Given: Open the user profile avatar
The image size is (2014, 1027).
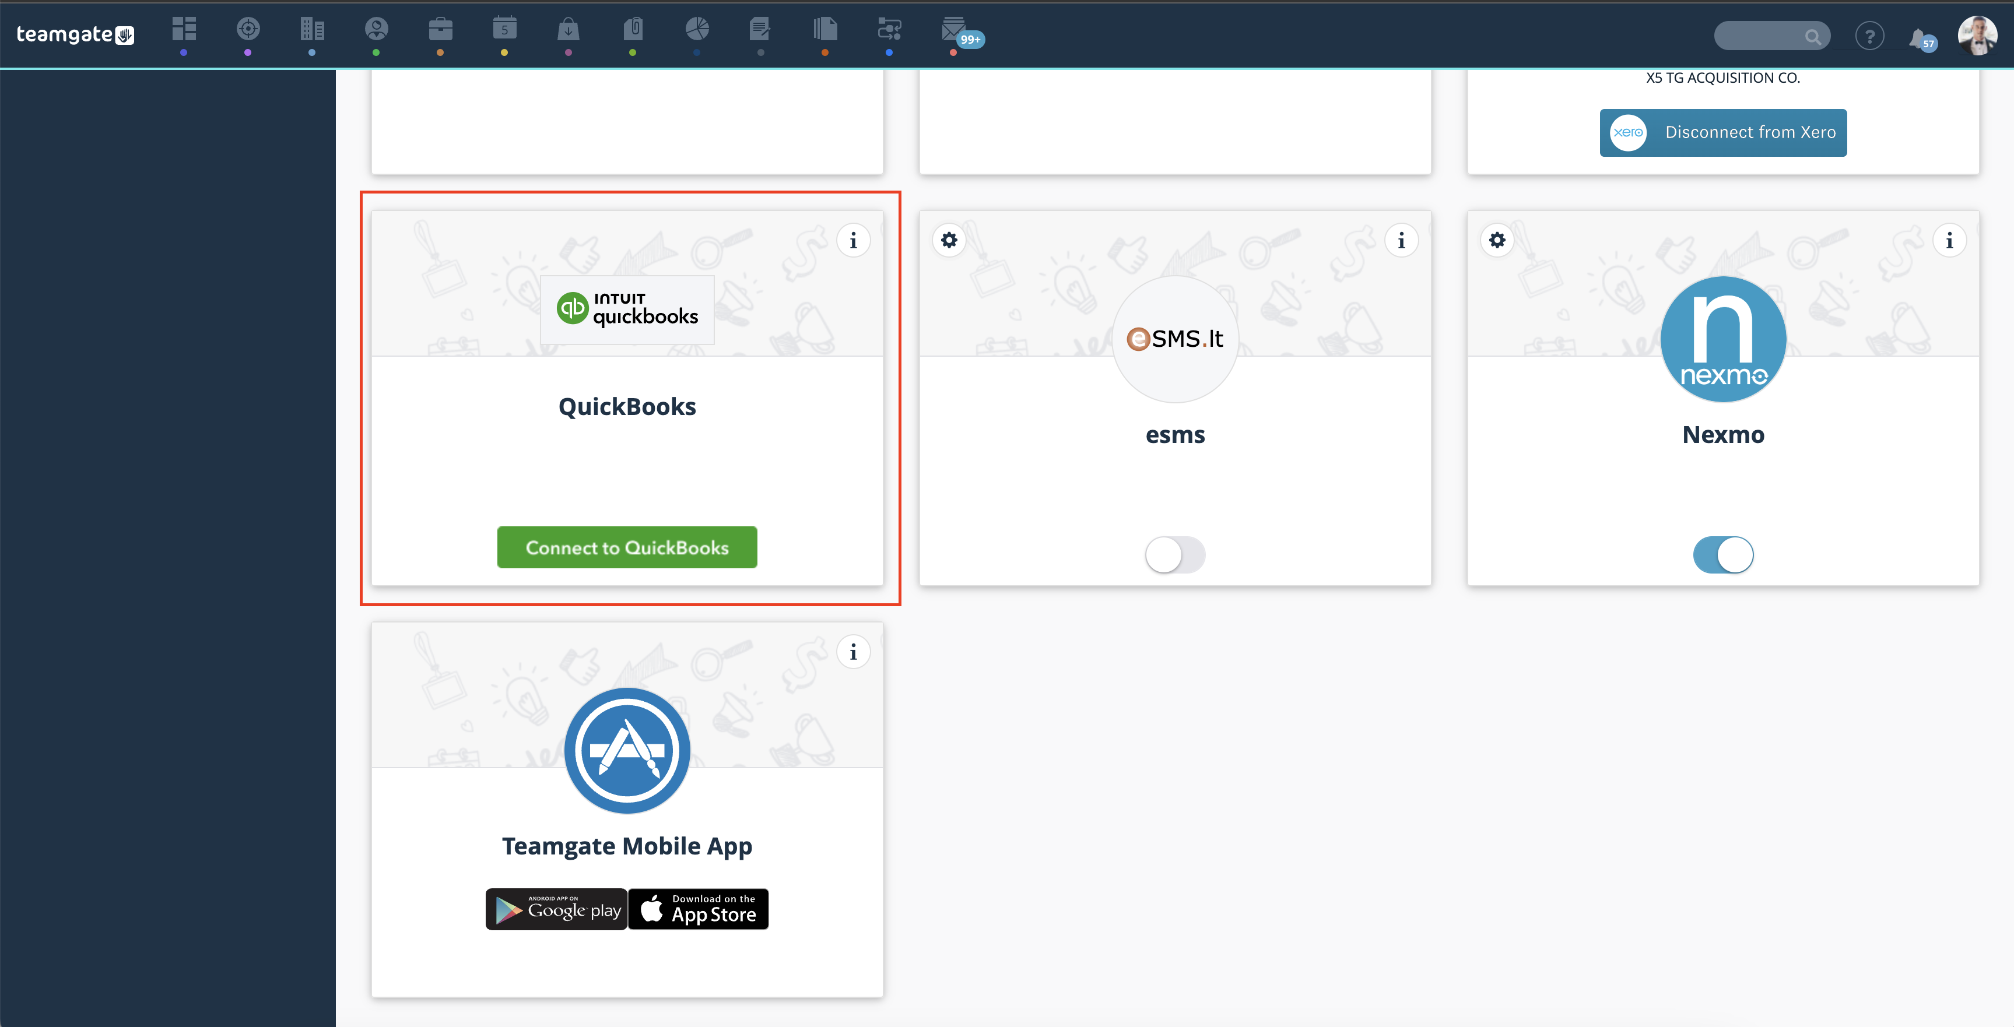Looking at the screenshot, I should (1977, 35).
